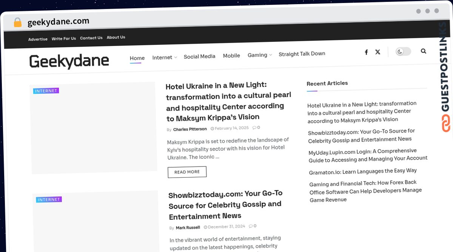Open the About Us link
453x252 pixels.
click(116, 37)
